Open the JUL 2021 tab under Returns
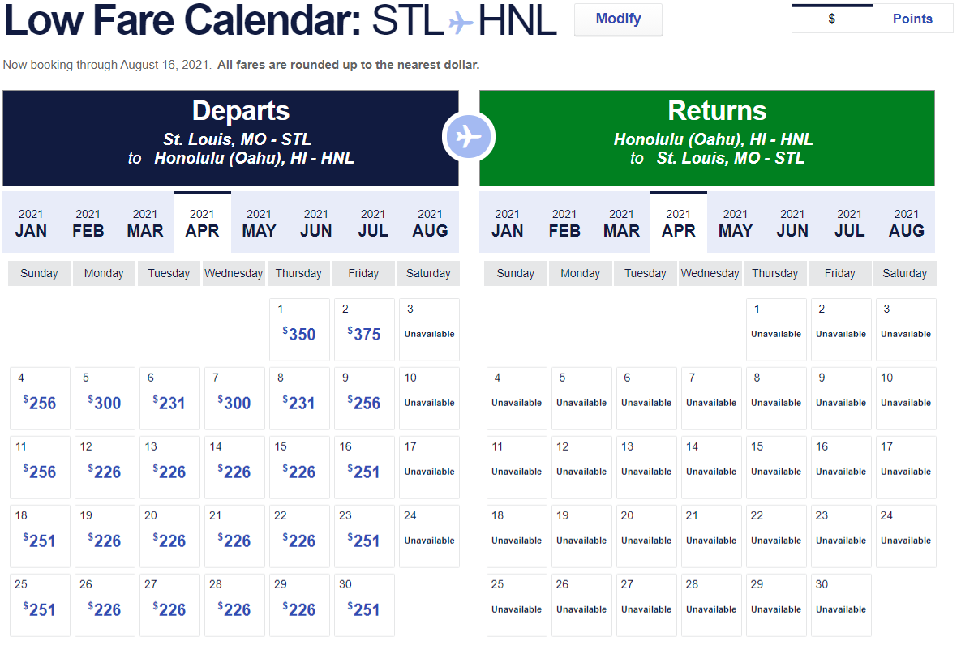Screen dimensions: 961x658 [850, 223]
